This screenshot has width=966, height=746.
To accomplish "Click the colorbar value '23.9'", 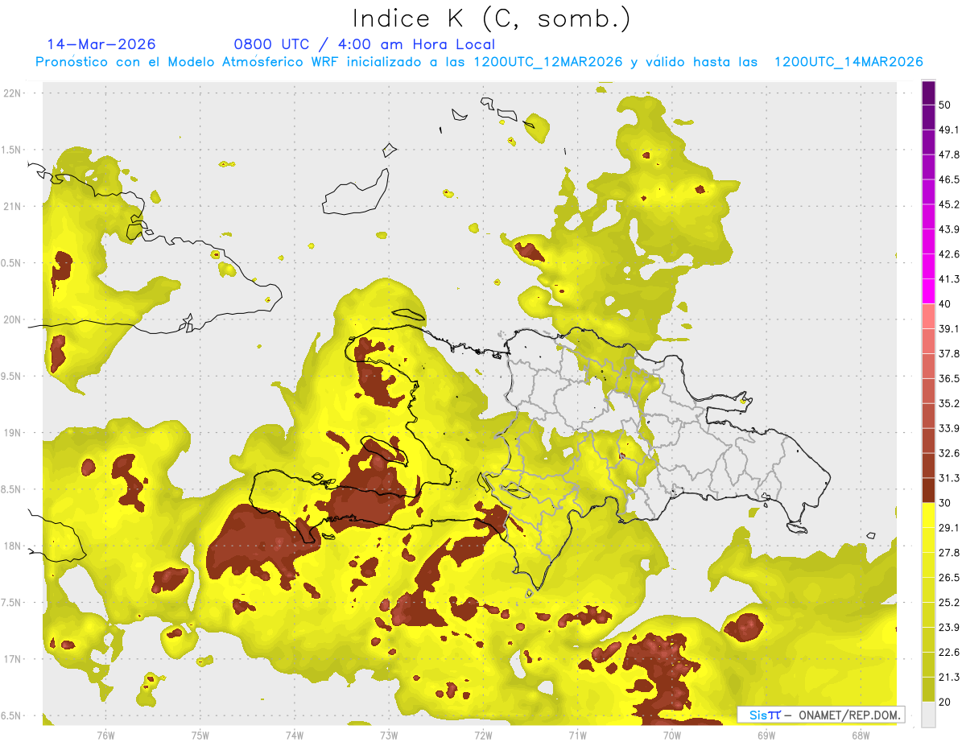I will point(949,628).
